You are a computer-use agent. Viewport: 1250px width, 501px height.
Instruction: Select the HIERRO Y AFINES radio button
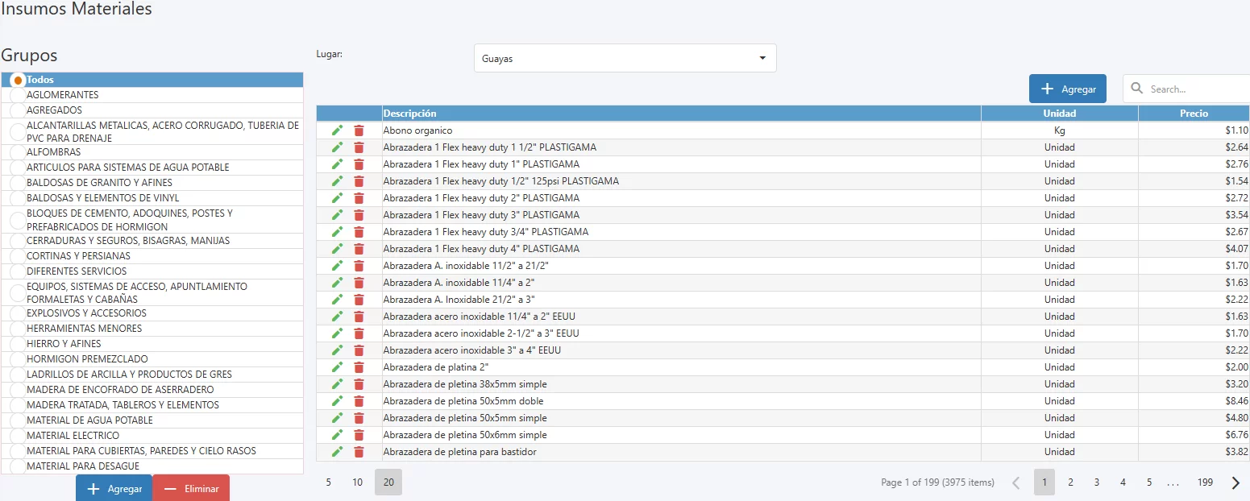[18, 344]
